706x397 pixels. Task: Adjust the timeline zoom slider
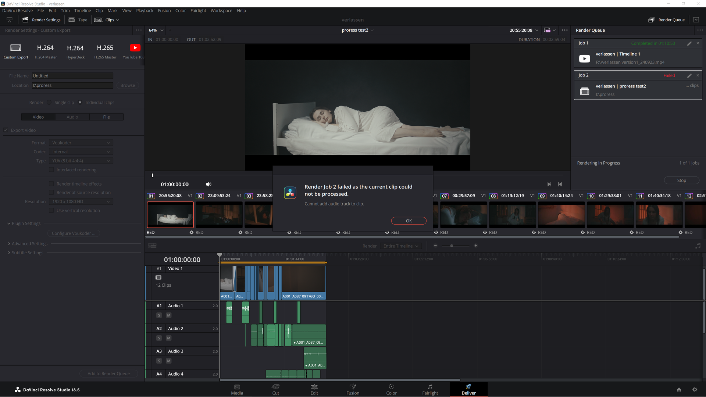click(452, 246)
